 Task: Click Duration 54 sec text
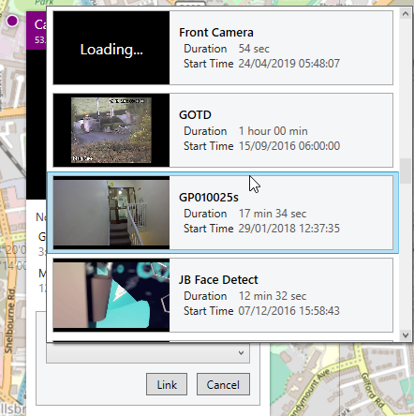click(x=227, y=49)
